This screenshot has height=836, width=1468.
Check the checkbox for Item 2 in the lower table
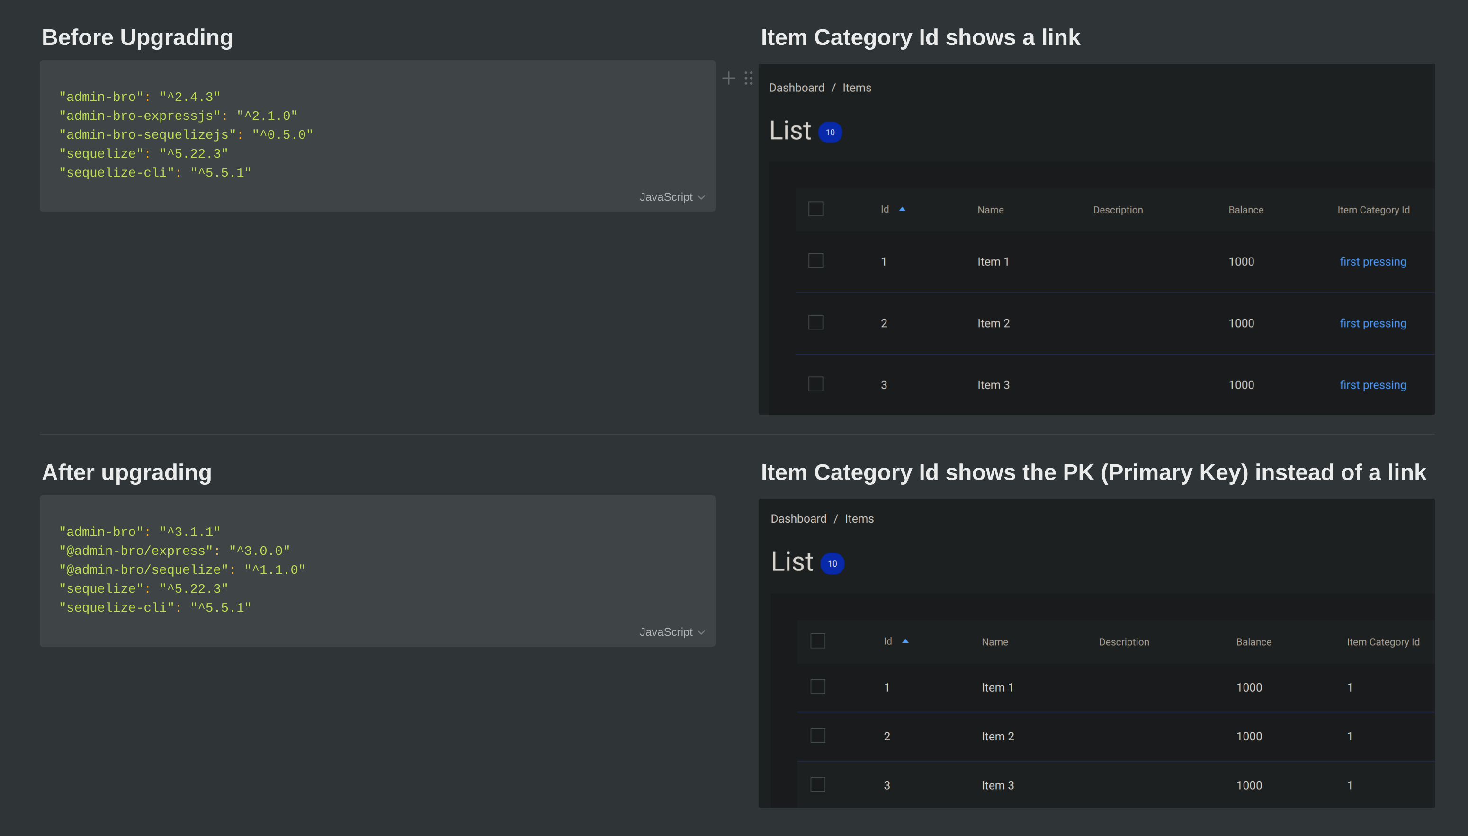pyautogui.click(x=818, y=736)
